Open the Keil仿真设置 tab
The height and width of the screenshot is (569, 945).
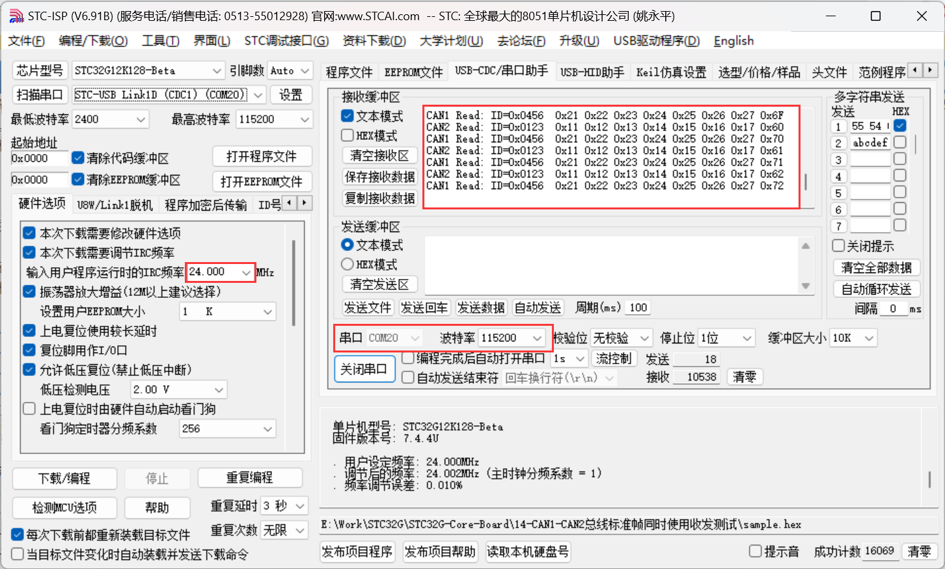671,72
